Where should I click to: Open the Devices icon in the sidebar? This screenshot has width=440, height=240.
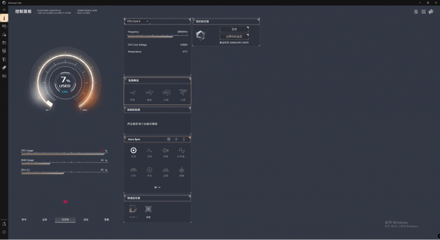(4, 26)
